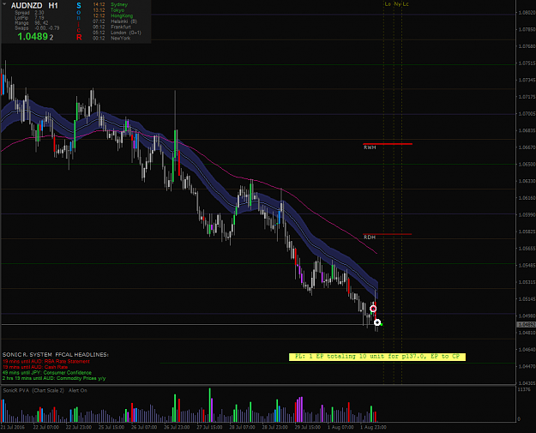This screenshot has height=433, width=536.
Task: Click the red circle entry marker on chart
Action: 373,309
